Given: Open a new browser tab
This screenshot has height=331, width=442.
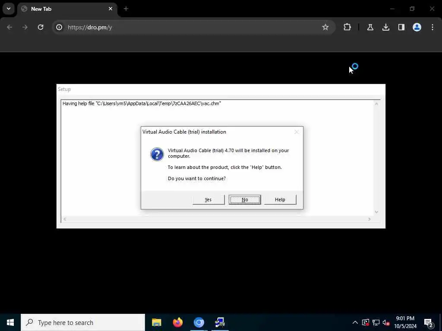Looking at the screenshot, I should pos(126,9).
